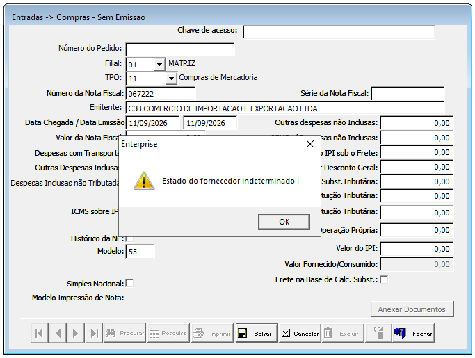Click the IPI sob o Frete value field
This screenshot has width=475, height=358.
point(417,152)
